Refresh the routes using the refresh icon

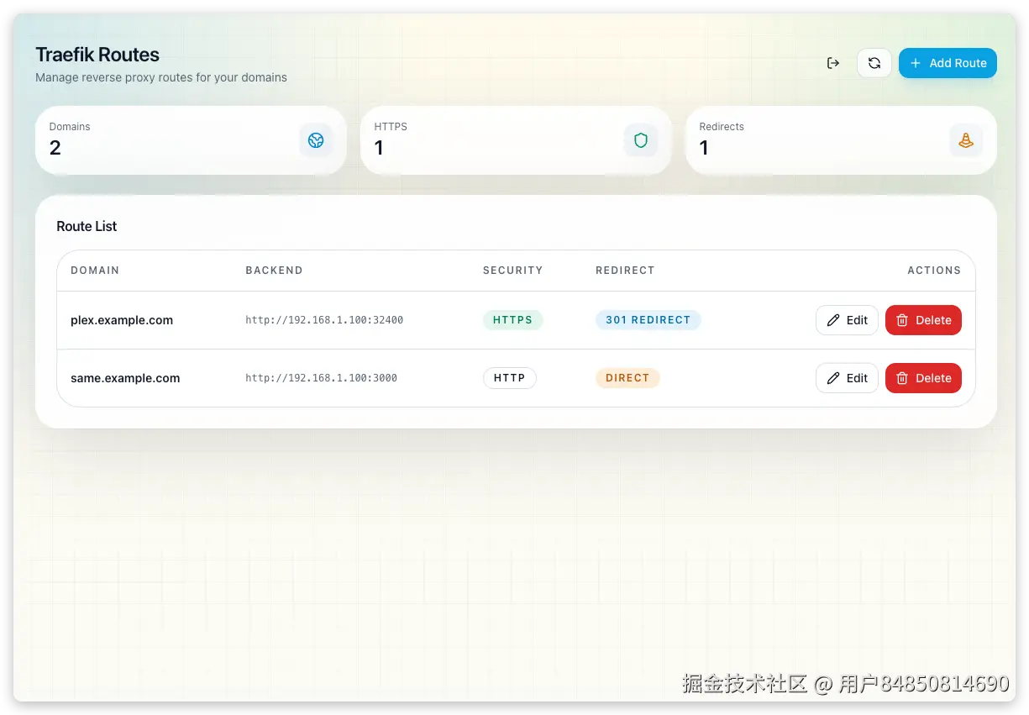[874, 62]
